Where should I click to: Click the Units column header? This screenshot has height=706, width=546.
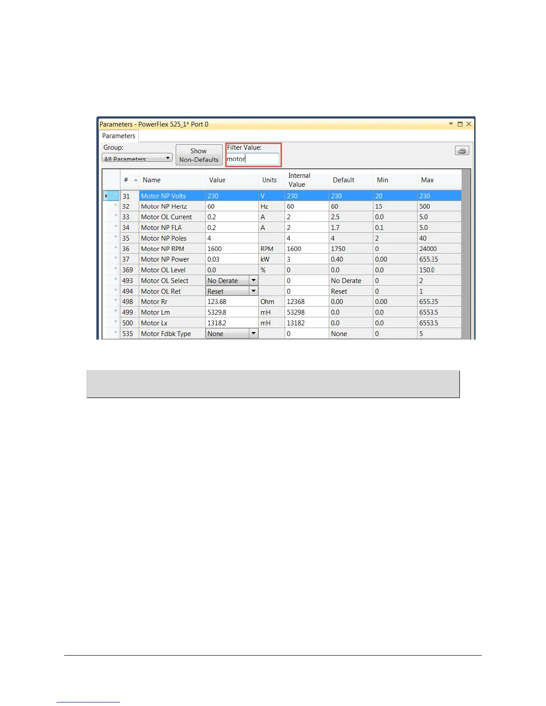click(x=272, y=180)
